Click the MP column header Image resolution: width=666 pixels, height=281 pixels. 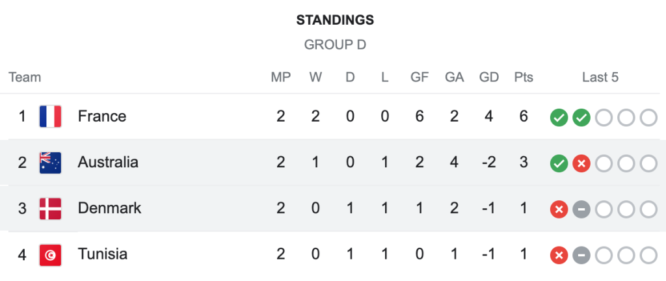click(x=280, y=77)
